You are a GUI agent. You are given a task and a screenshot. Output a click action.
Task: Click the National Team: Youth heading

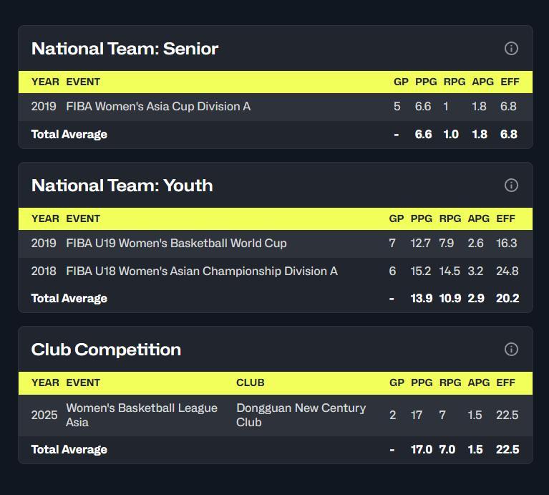[122, 186]
